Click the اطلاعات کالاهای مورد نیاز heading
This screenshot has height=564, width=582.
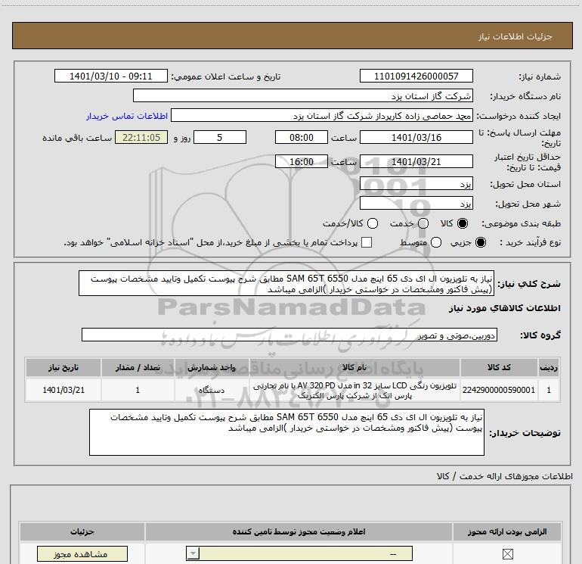coord(505,308)
